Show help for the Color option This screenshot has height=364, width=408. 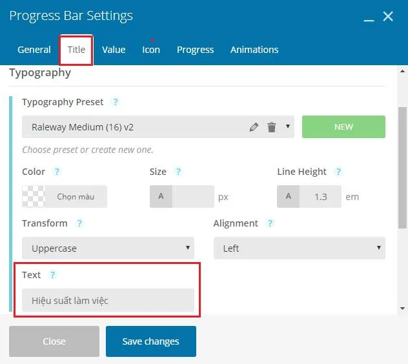(57, 172)
